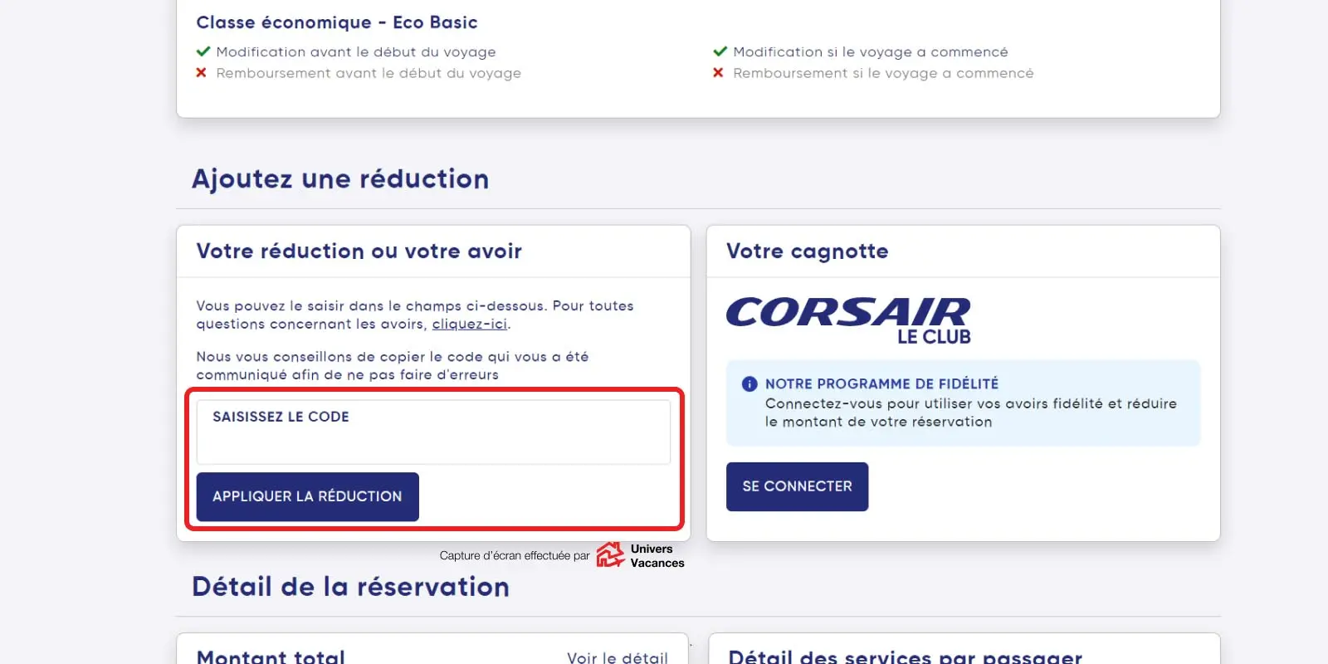Screen dimensions: 1328x664
Task: Click the 'Montant total' card title
Action: 271,657
